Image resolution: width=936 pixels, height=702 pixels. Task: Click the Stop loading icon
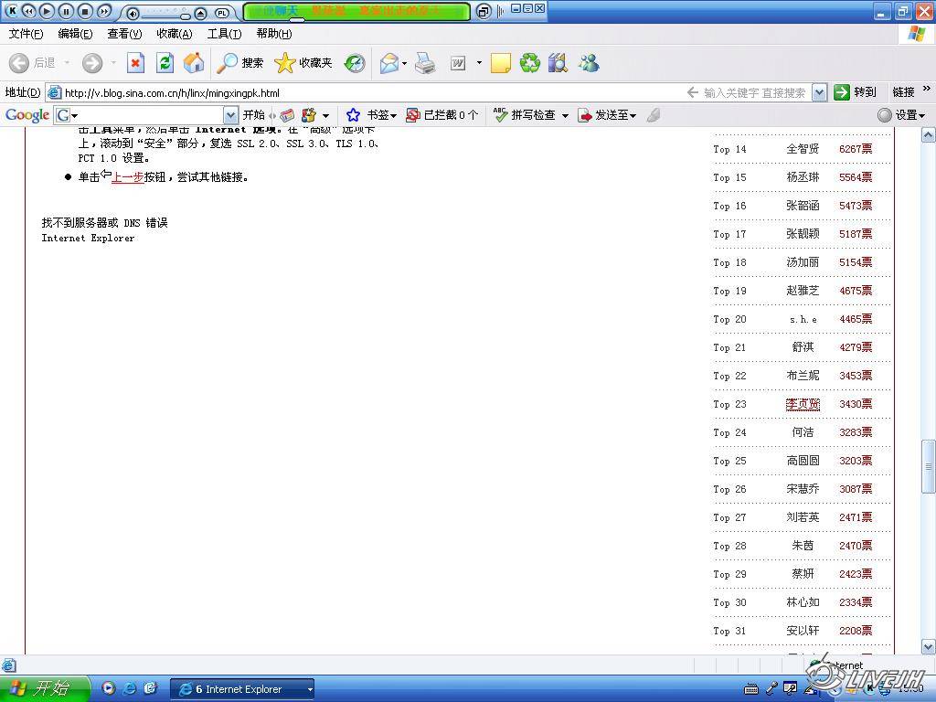point(135,63)
